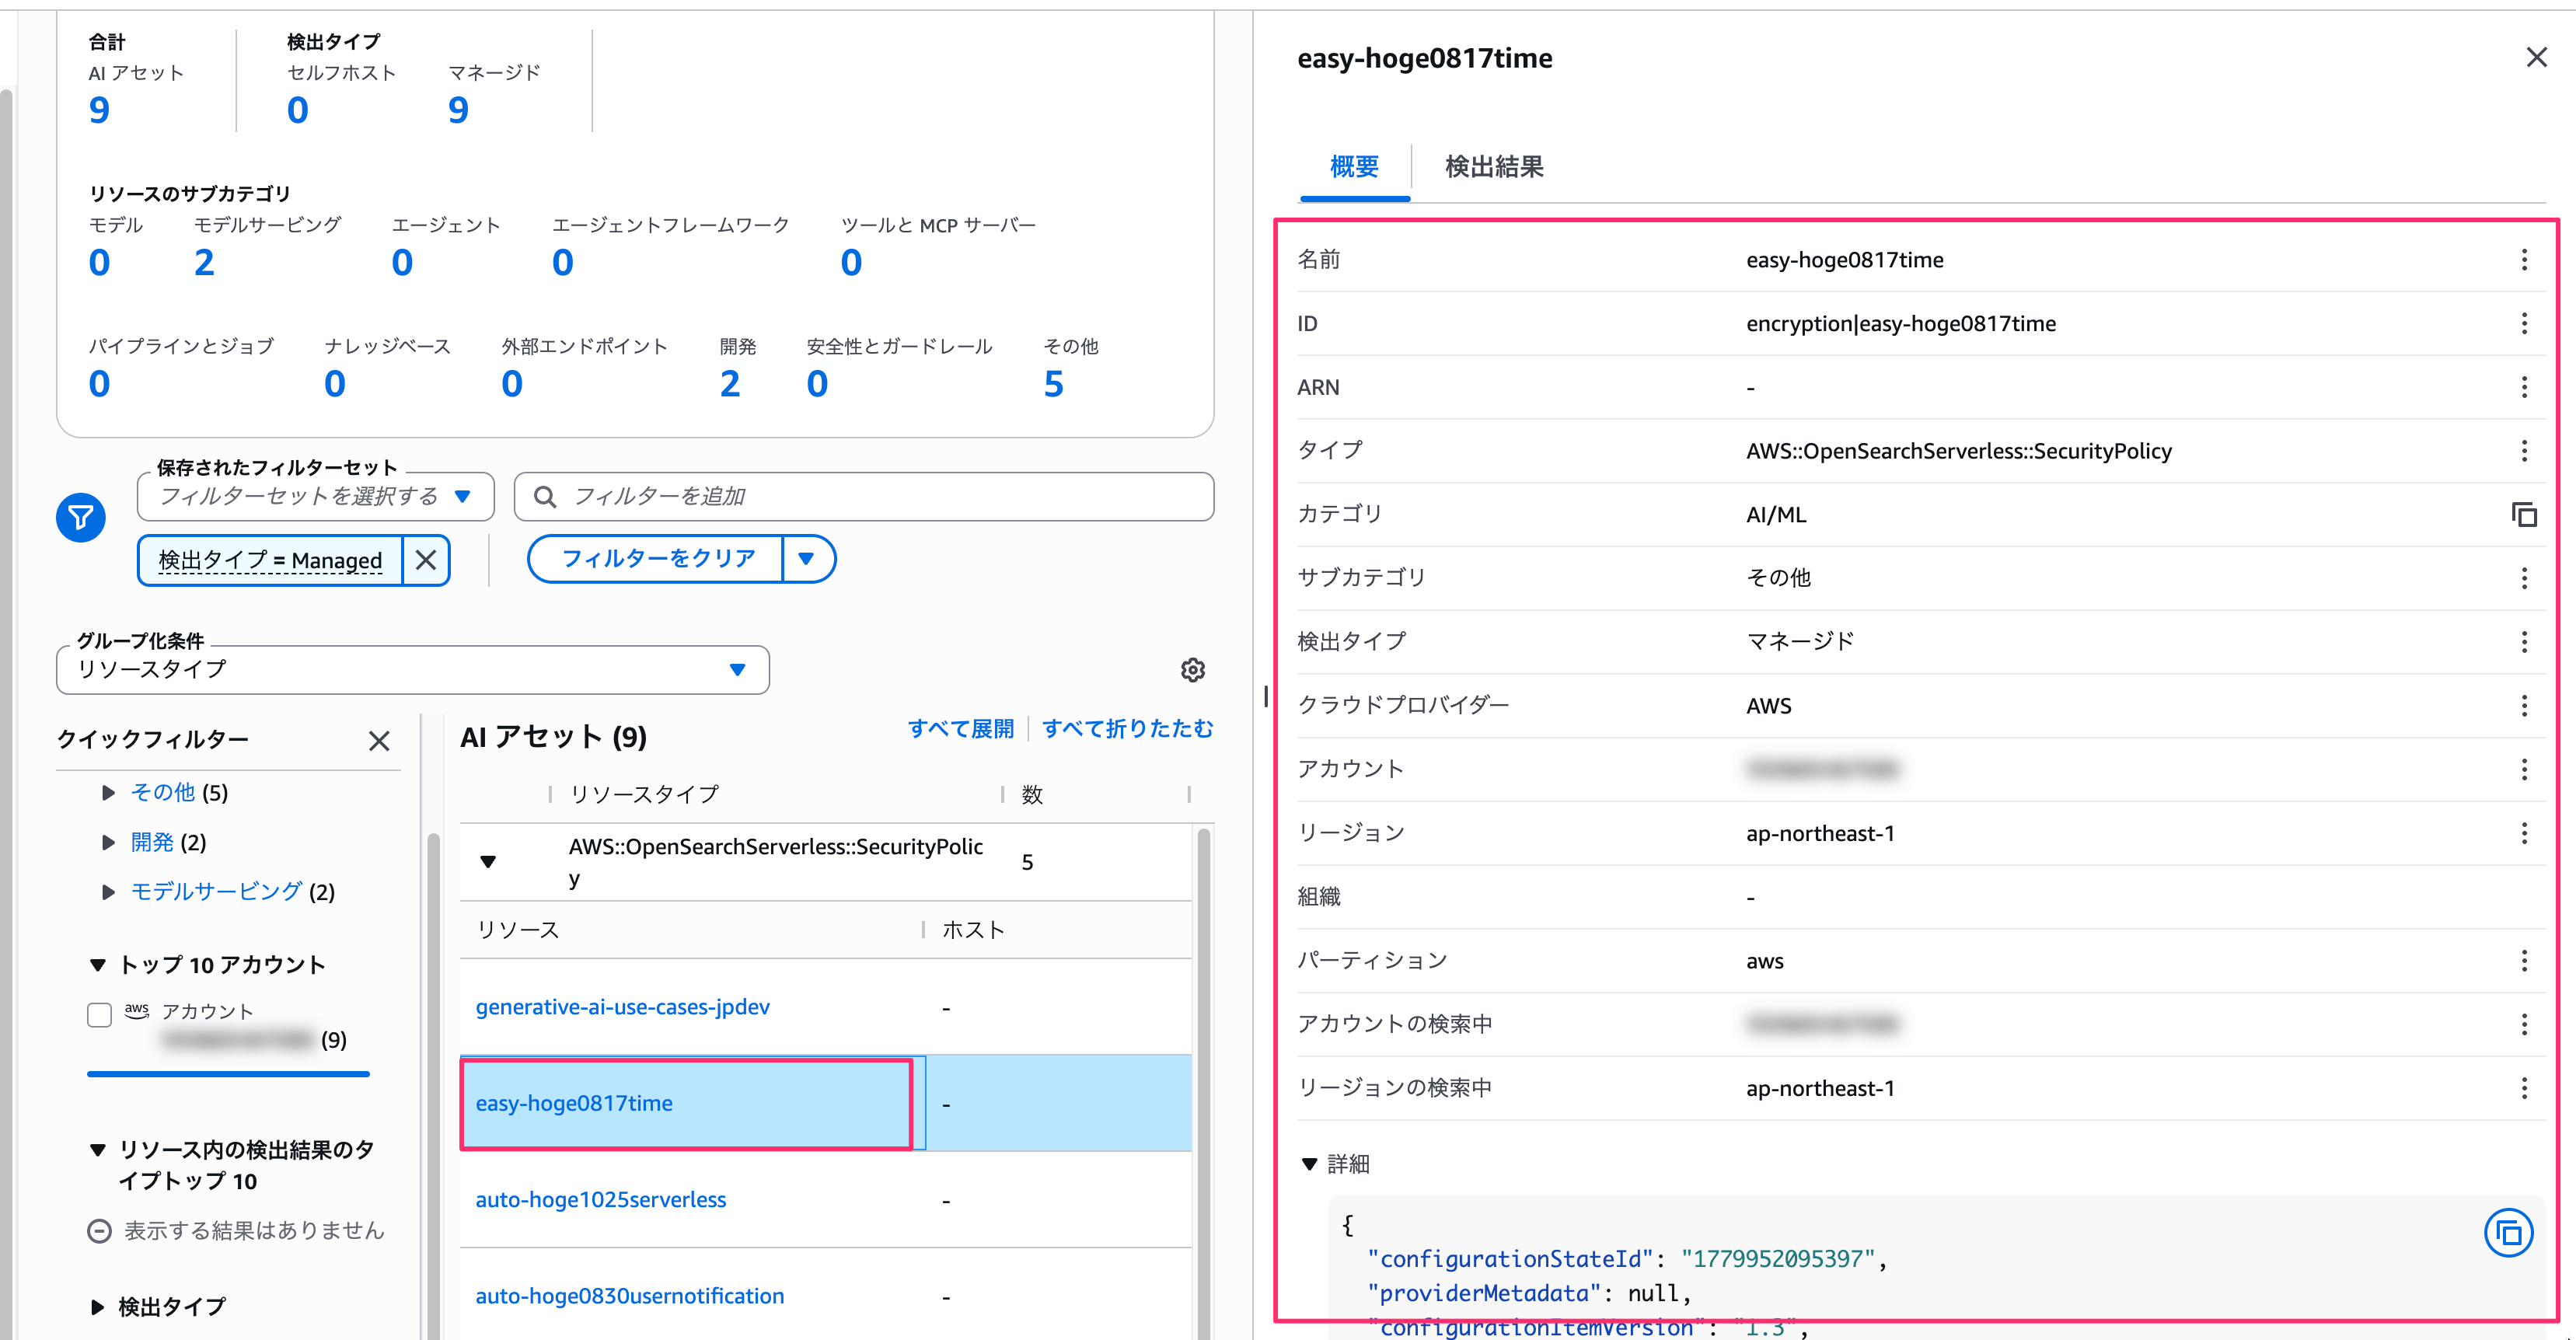
Task: Collapse the AWS::OpenSearchServerless::SecurityPolicy group
Action: click(x=488, y=862)
